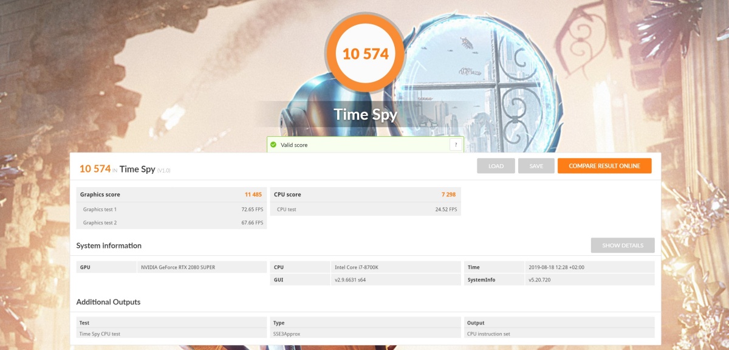Click the orange score circle showing 10 574

(x=365, y=53)
